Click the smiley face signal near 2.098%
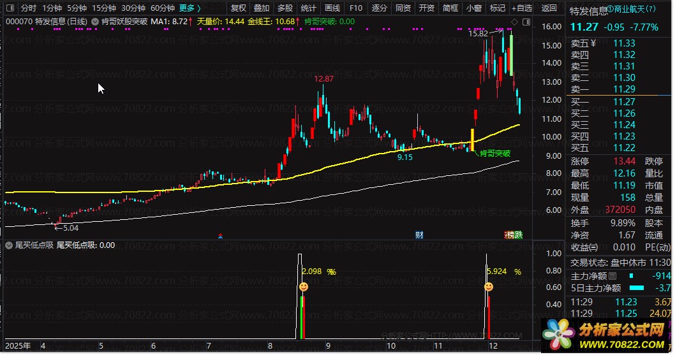Viewport: 675px width, 355px height. pyautogui.click(x=304, y=287)
